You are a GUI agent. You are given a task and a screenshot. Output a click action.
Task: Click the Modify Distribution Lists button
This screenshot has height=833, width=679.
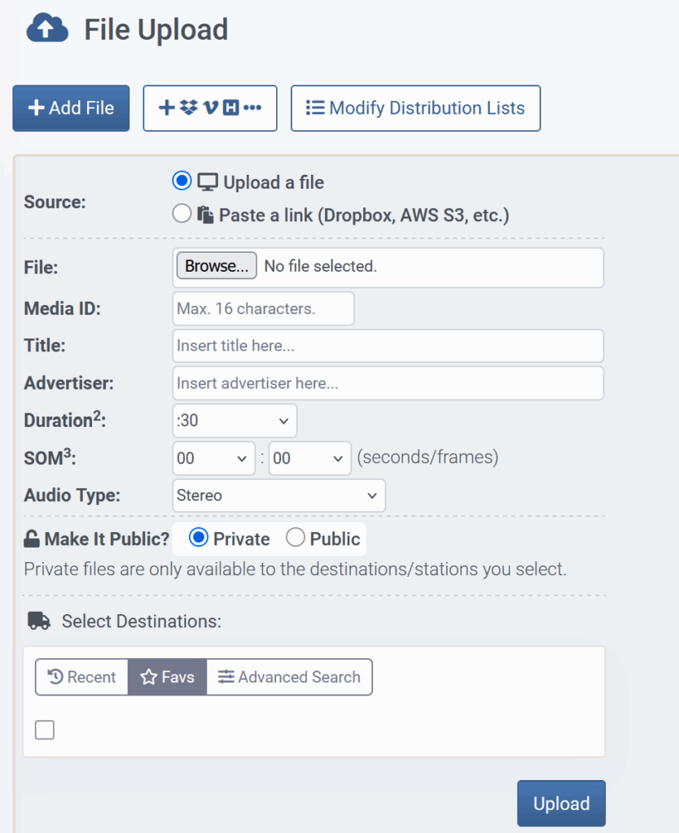tap(415, 108)
